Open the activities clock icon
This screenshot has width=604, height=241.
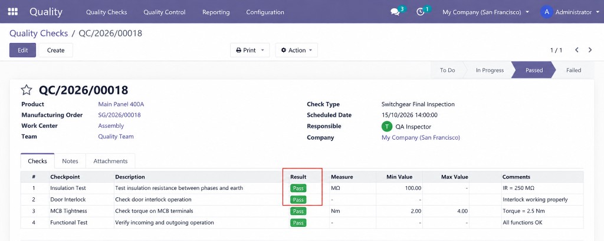421,12
